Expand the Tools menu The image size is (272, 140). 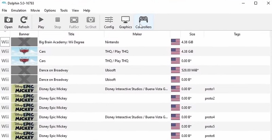click(x=64, y=11)
